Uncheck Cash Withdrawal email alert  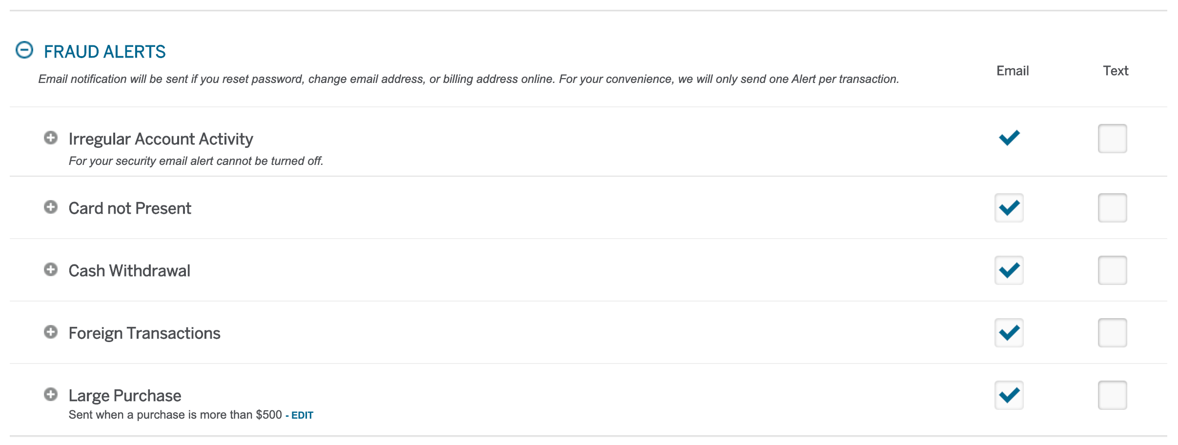pos(1009,270)
